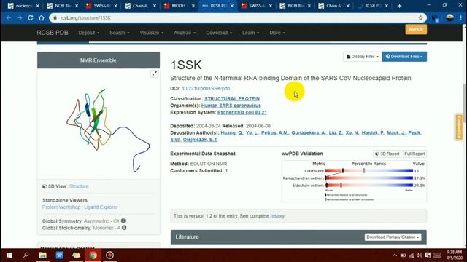Click the browser profile avatar icon

pyautogui.click(x=449, y=17)
